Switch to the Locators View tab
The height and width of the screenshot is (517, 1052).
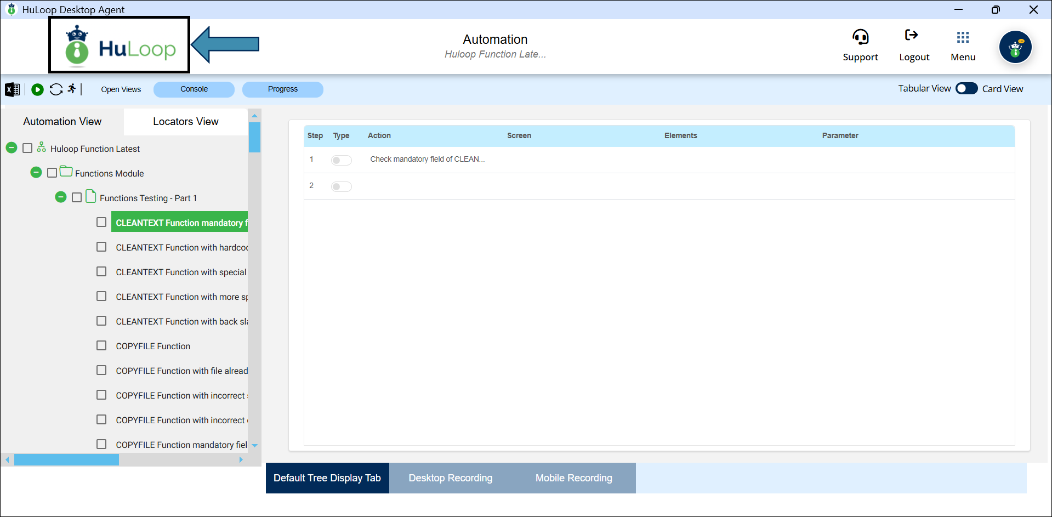185,122
